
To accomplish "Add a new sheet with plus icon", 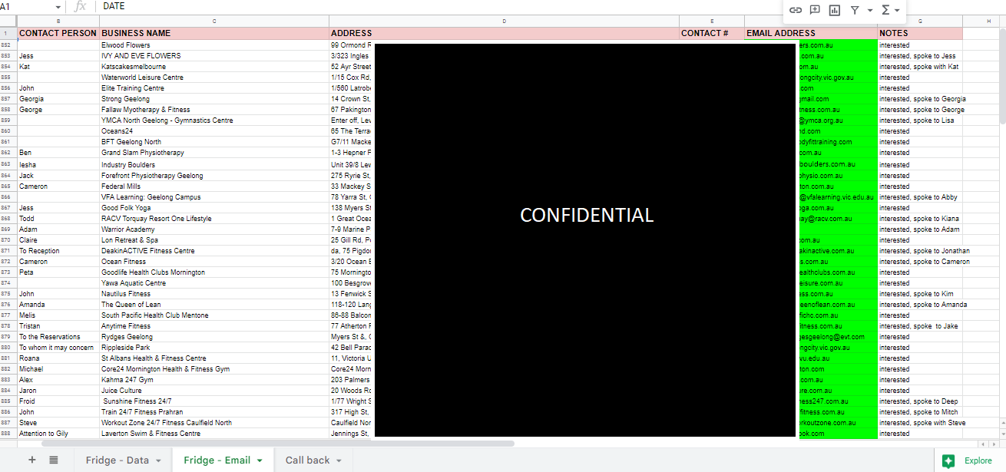I will 31,460.
